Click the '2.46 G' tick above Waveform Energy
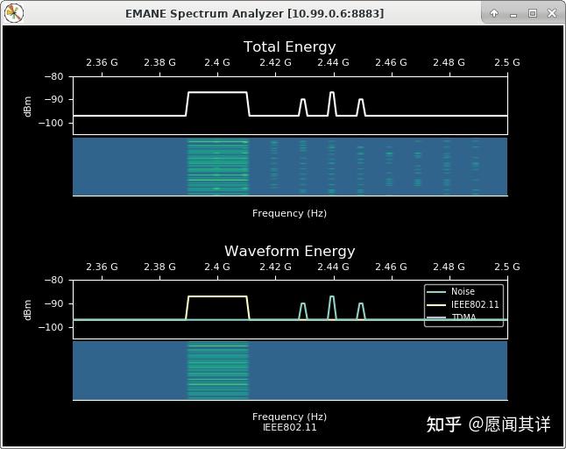566x449 pixels. click(391, 267)
